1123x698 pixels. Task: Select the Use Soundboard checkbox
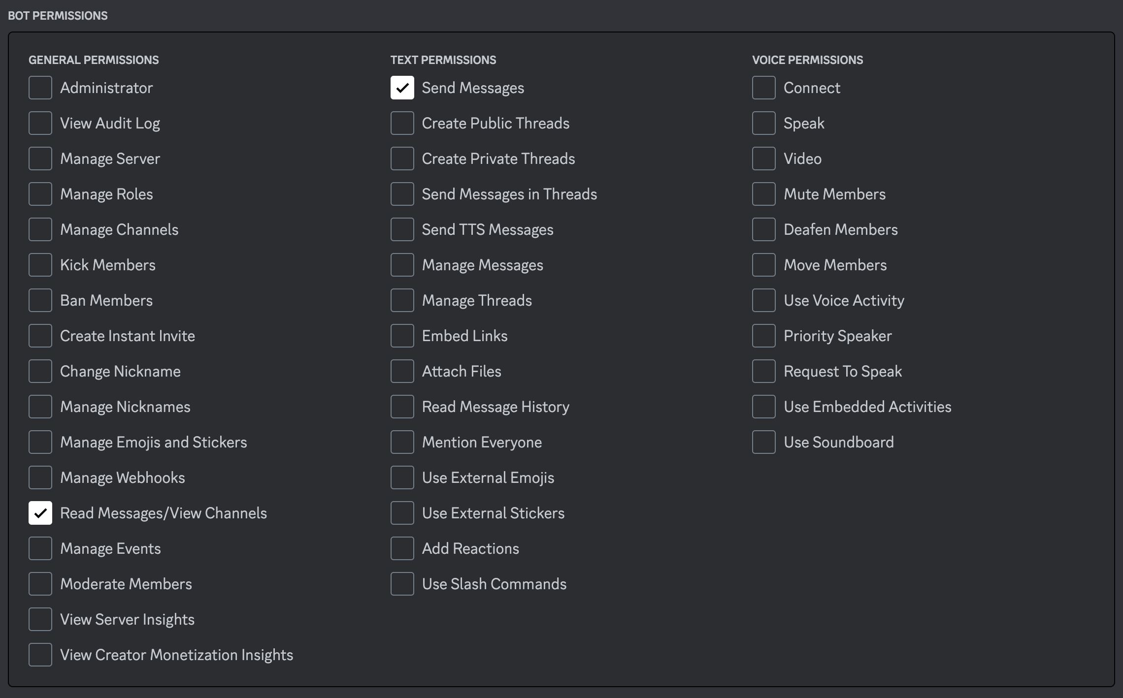click(x=763, y=442)
